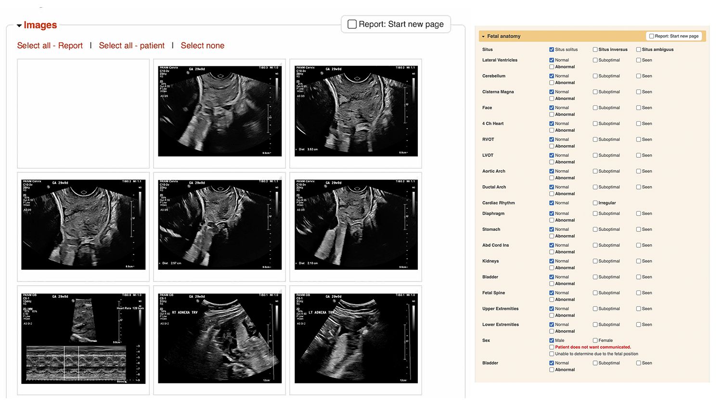Mark Face as Abnormal
The width and height of the screenshot is (722, 406).
click(552, 114)
